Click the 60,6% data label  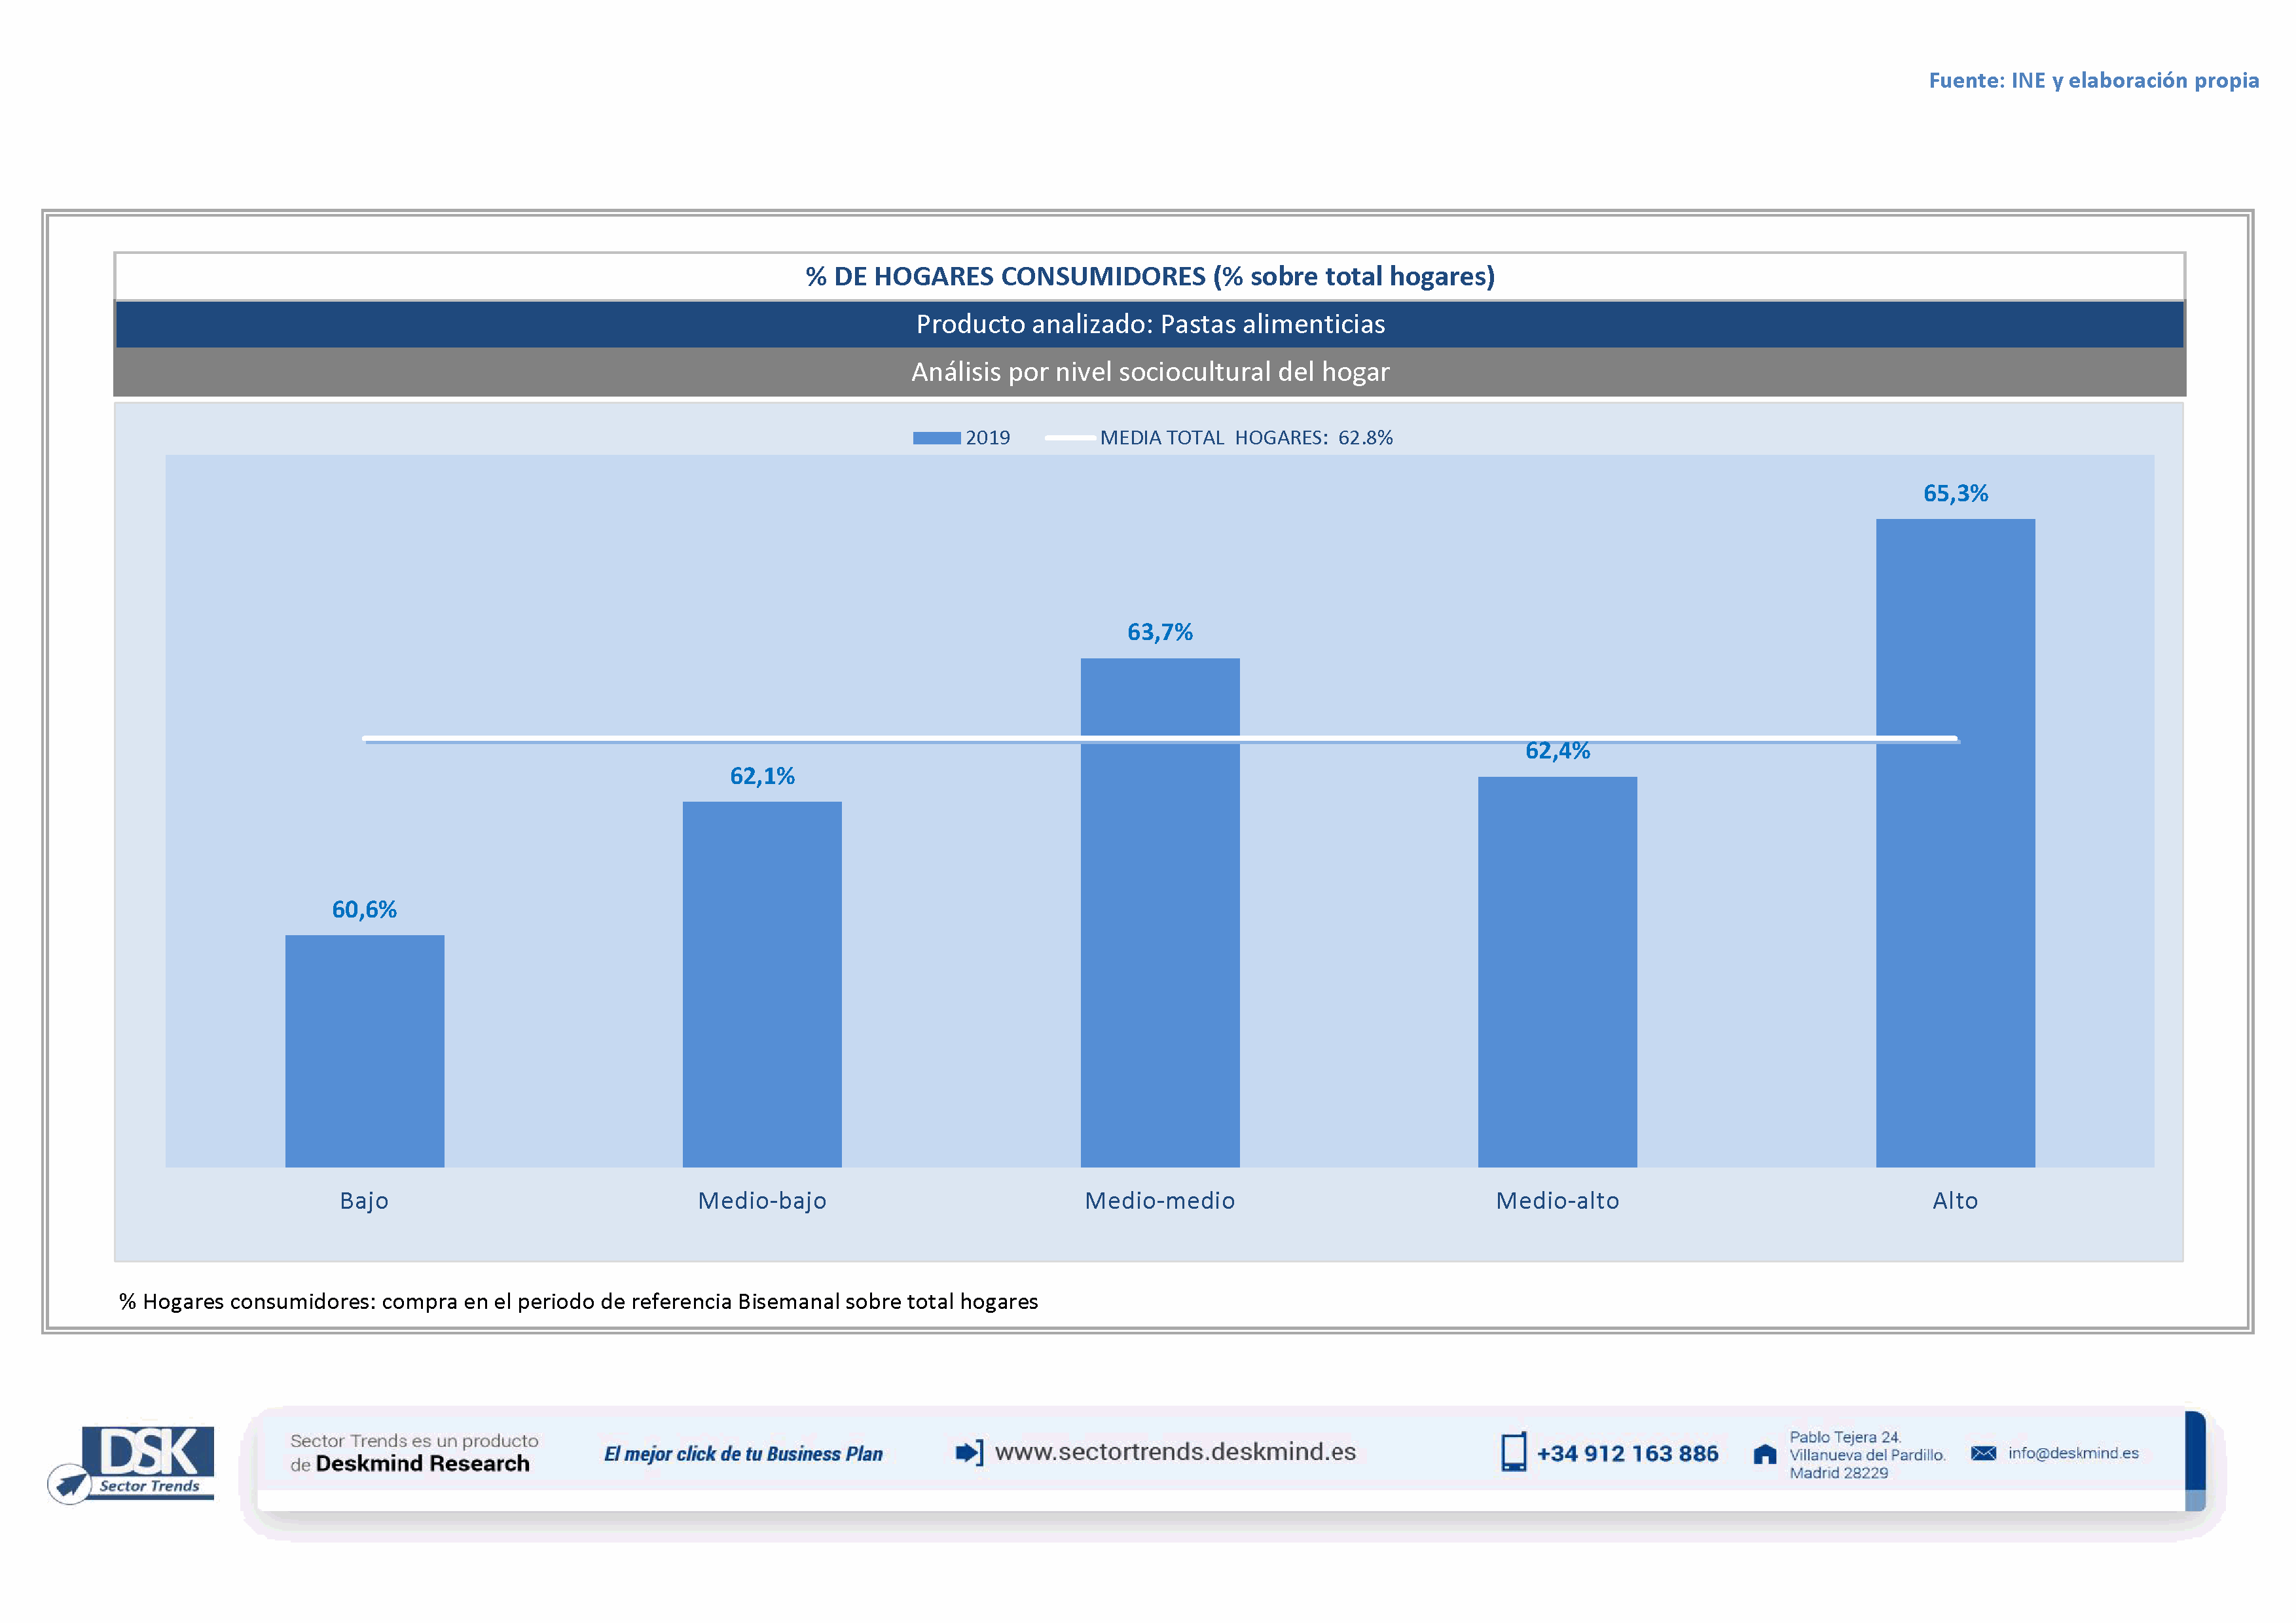click(364, 910)
